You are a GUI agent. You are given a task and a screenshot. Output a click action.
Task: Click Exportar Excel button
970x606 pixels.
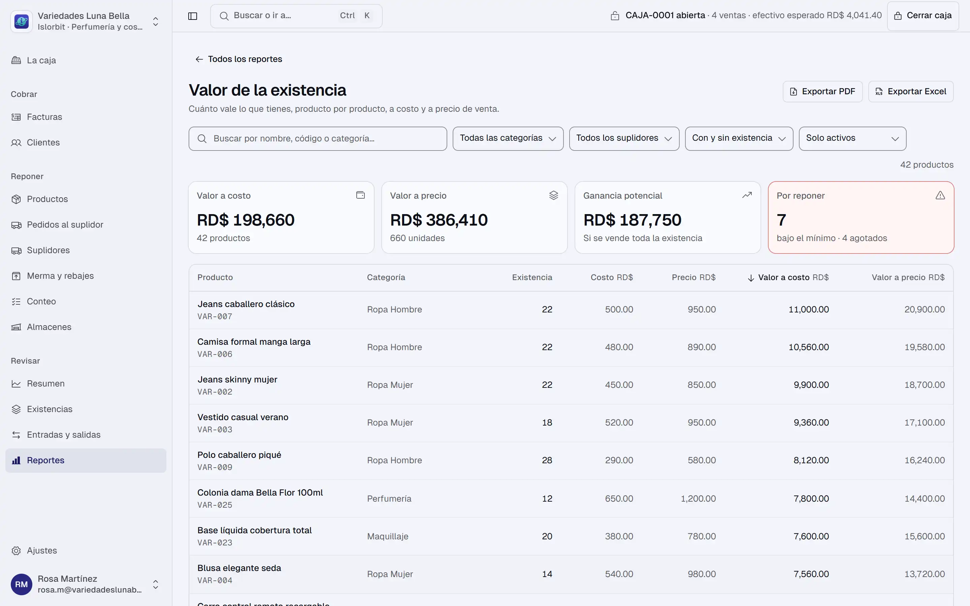[x=911, y=92]
